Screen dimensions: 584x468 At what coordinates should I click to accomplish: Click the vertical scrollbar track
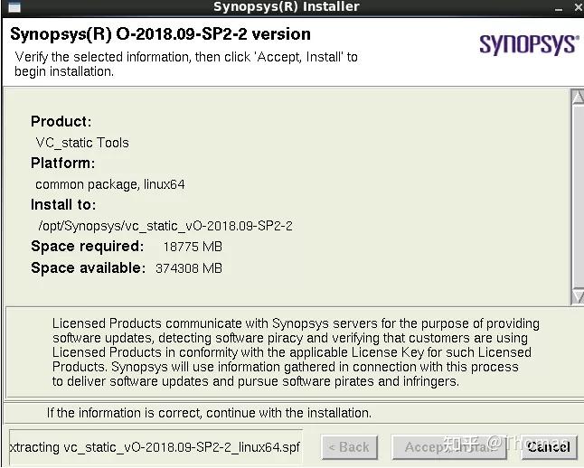tap(578, 199)
